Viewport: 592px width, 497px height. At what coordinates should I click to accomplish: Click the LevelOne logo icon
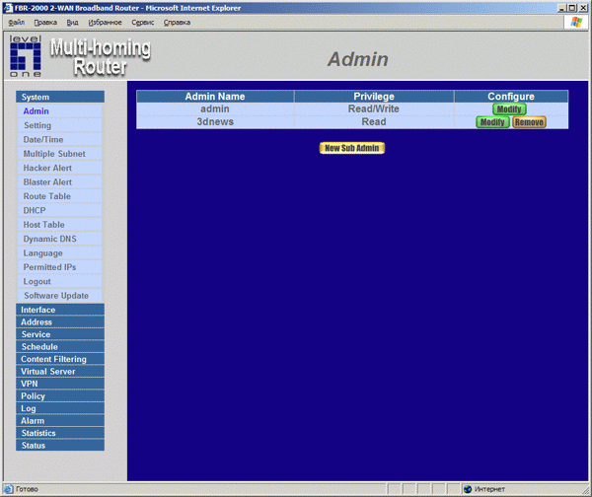click(26, 56)
